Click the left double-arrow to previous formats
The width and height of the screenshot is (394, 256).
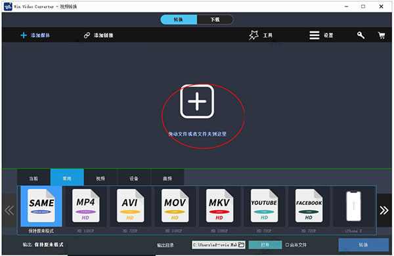tap(9, 210)
